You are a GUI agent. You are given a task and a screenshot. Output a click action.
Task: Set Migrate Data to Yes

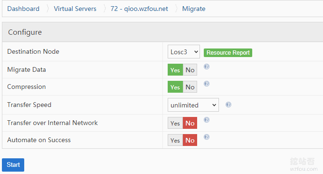175,70
